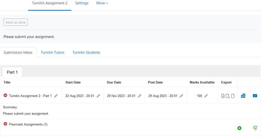Switch to the Turnitin Tutors tab
The image size is (262, 137).
click(x=52, y=53)
